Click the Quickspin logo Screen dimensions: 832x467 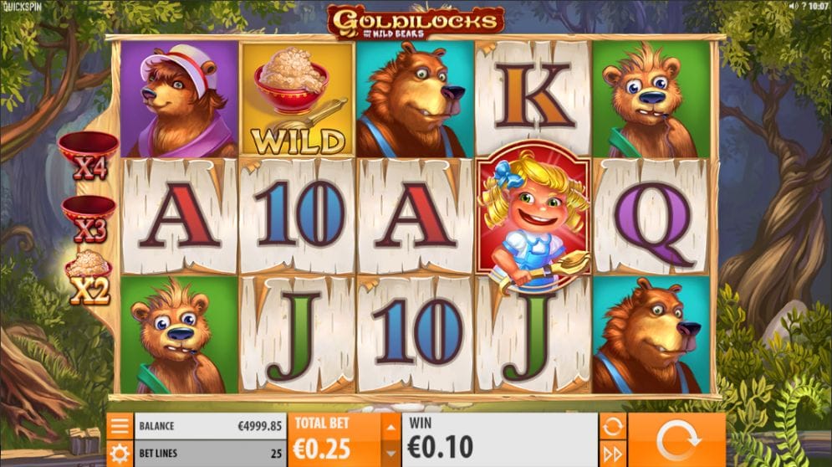[x=21, y=7]
